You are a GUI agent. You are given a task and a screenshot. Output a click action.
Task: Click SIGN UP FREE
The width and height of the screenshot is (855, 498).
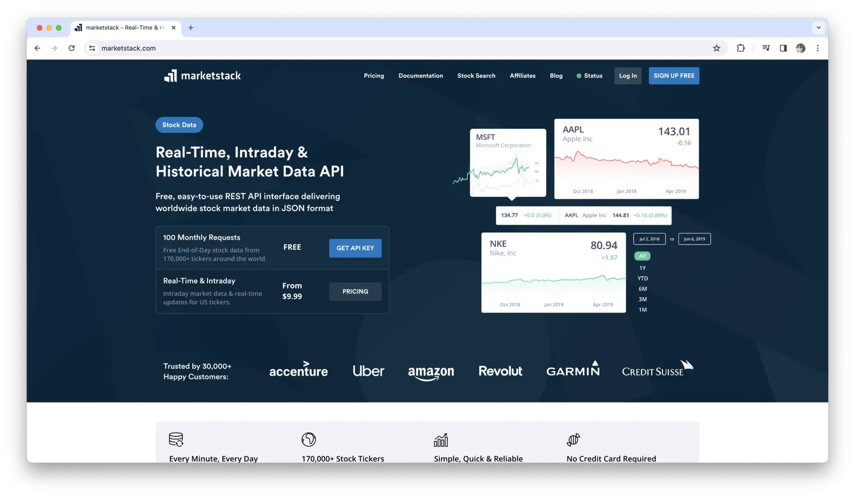[674, 76]
